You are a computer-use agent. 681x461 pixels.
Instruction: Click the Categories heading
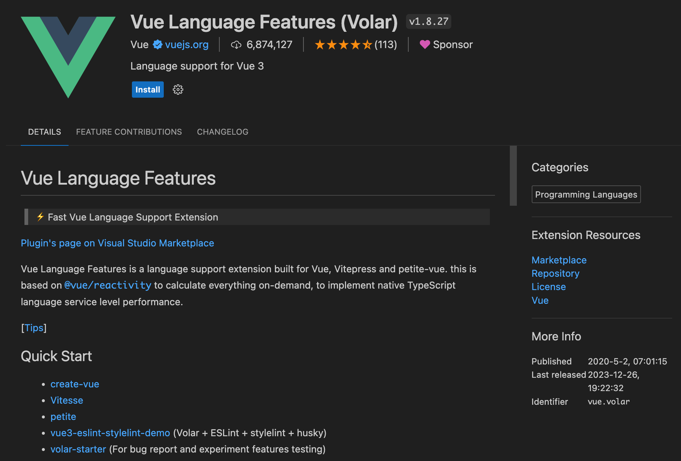coord(560,168)
